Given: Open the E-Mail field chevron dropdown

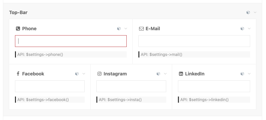Looking at the screenshot, I should (x=249, y=29).
